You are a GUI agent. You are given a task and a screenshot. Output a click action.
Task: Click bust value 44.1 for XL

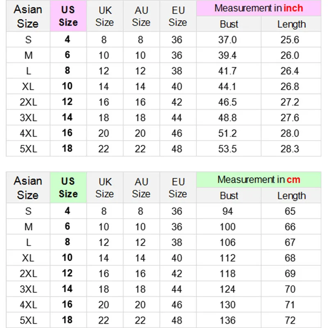[228, 87]
